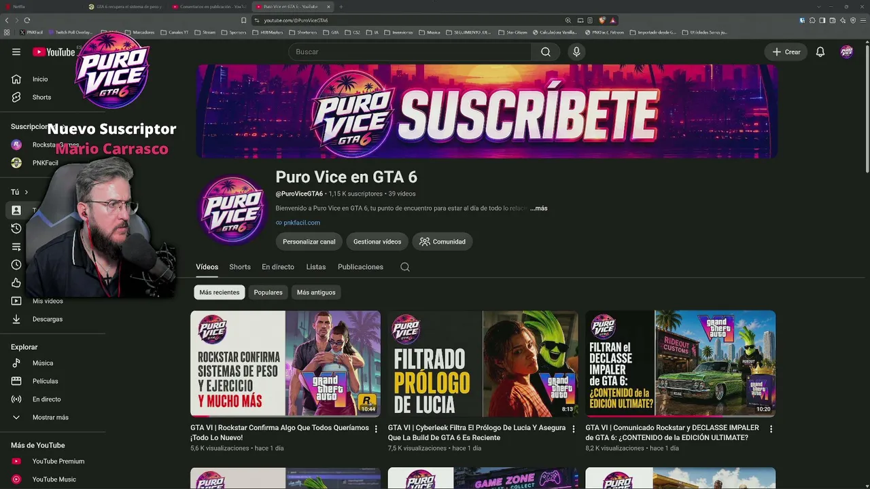The height and width of the screenshot is (489, 870).
Task: Open the Marcadores bookmarks folder
Action: [x=140, y=32]
